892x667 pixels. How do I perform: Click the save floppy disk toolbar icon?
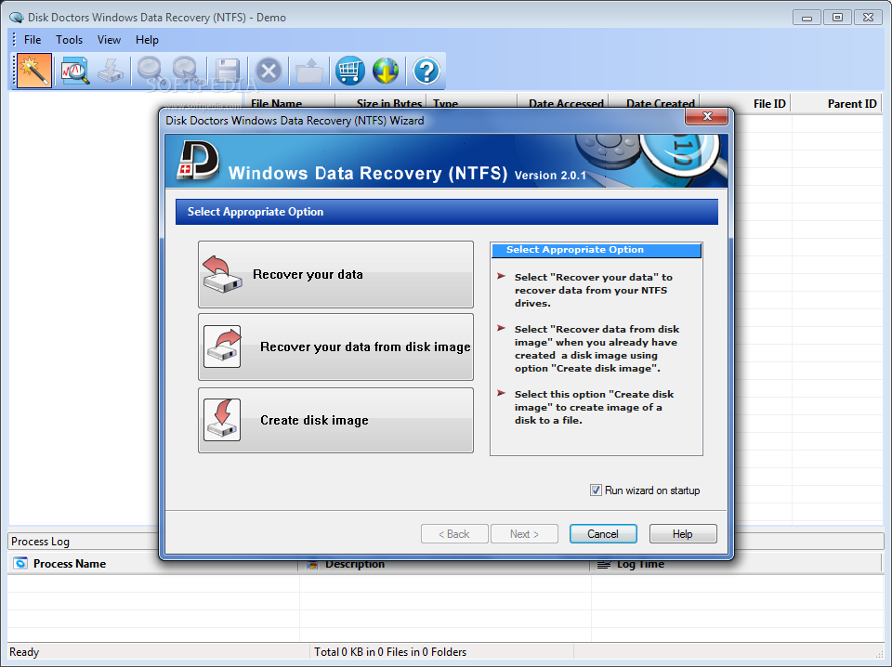coord(228,71)
